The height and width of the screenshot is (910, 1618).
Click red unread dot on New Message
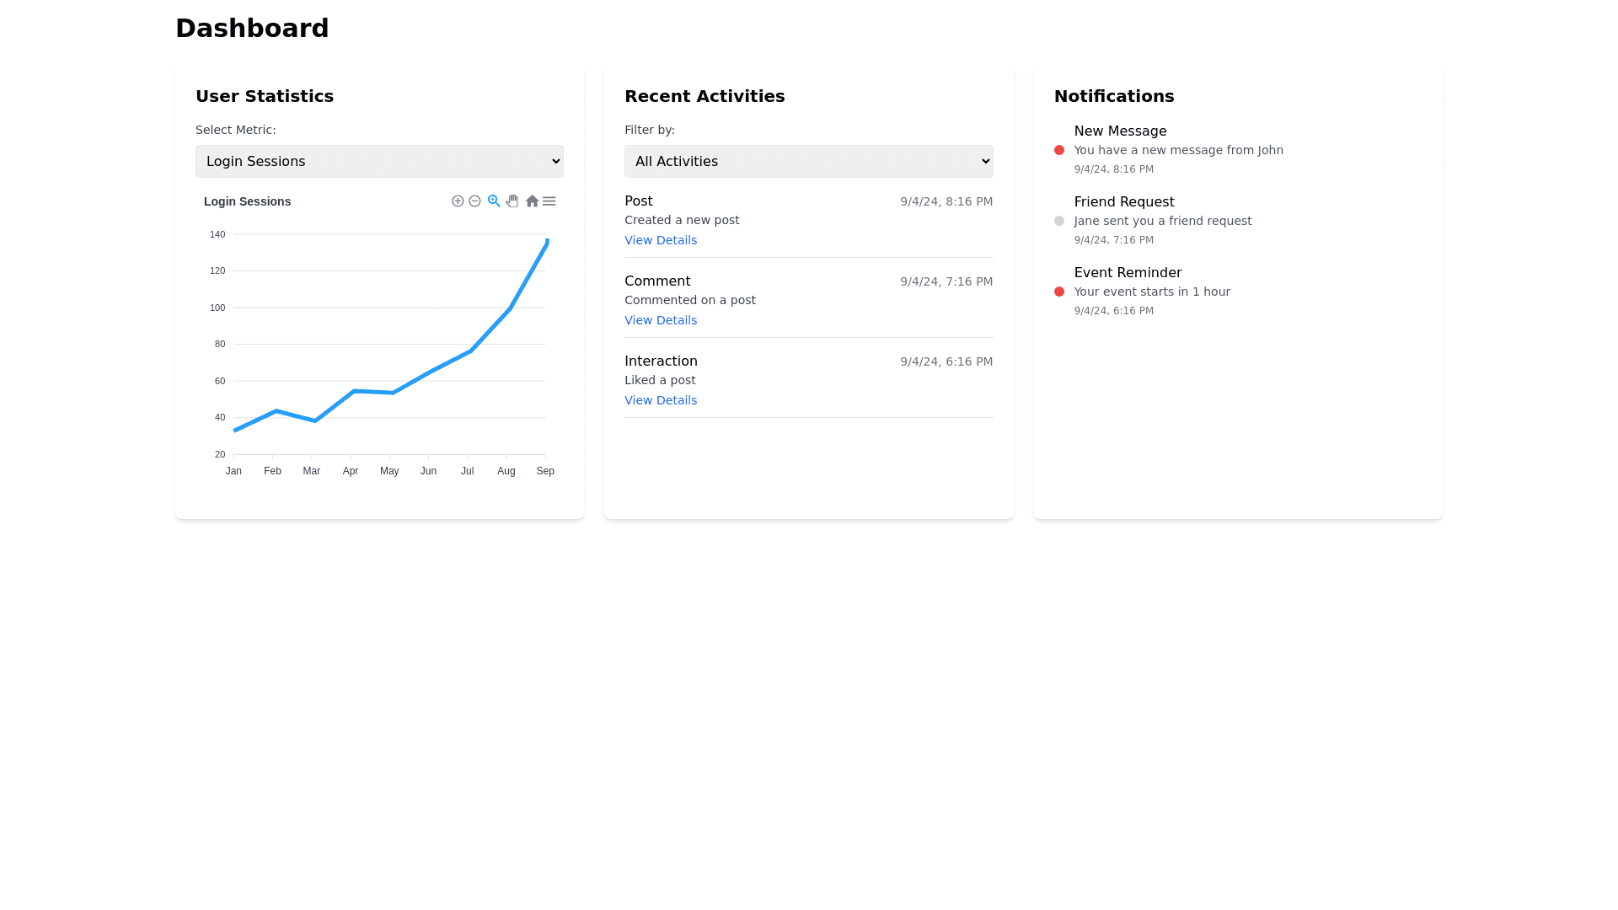(1059, 150)
